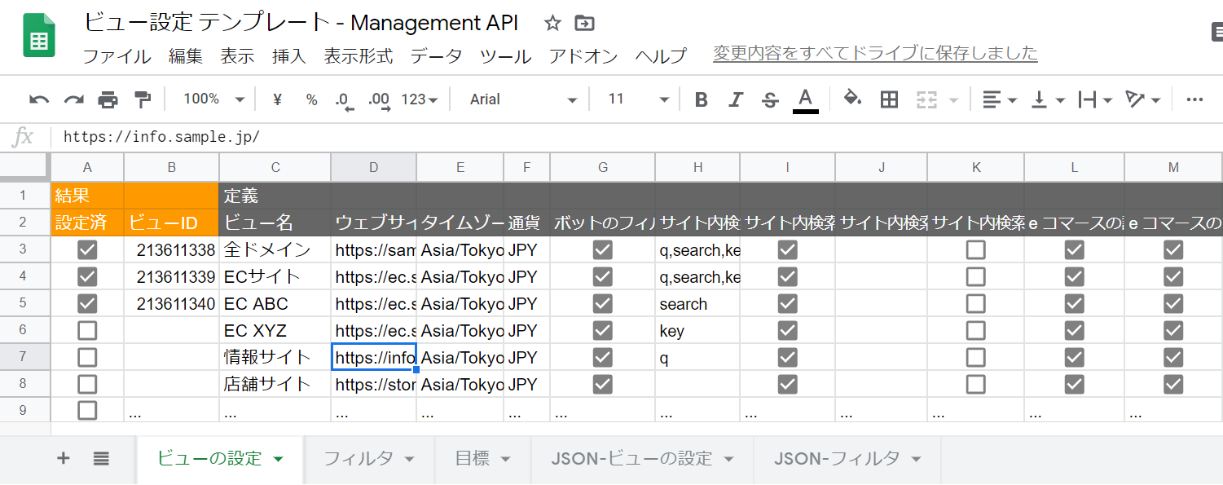Show the all sheets list
Screen dimensions: 1223x485
(101, 458)
